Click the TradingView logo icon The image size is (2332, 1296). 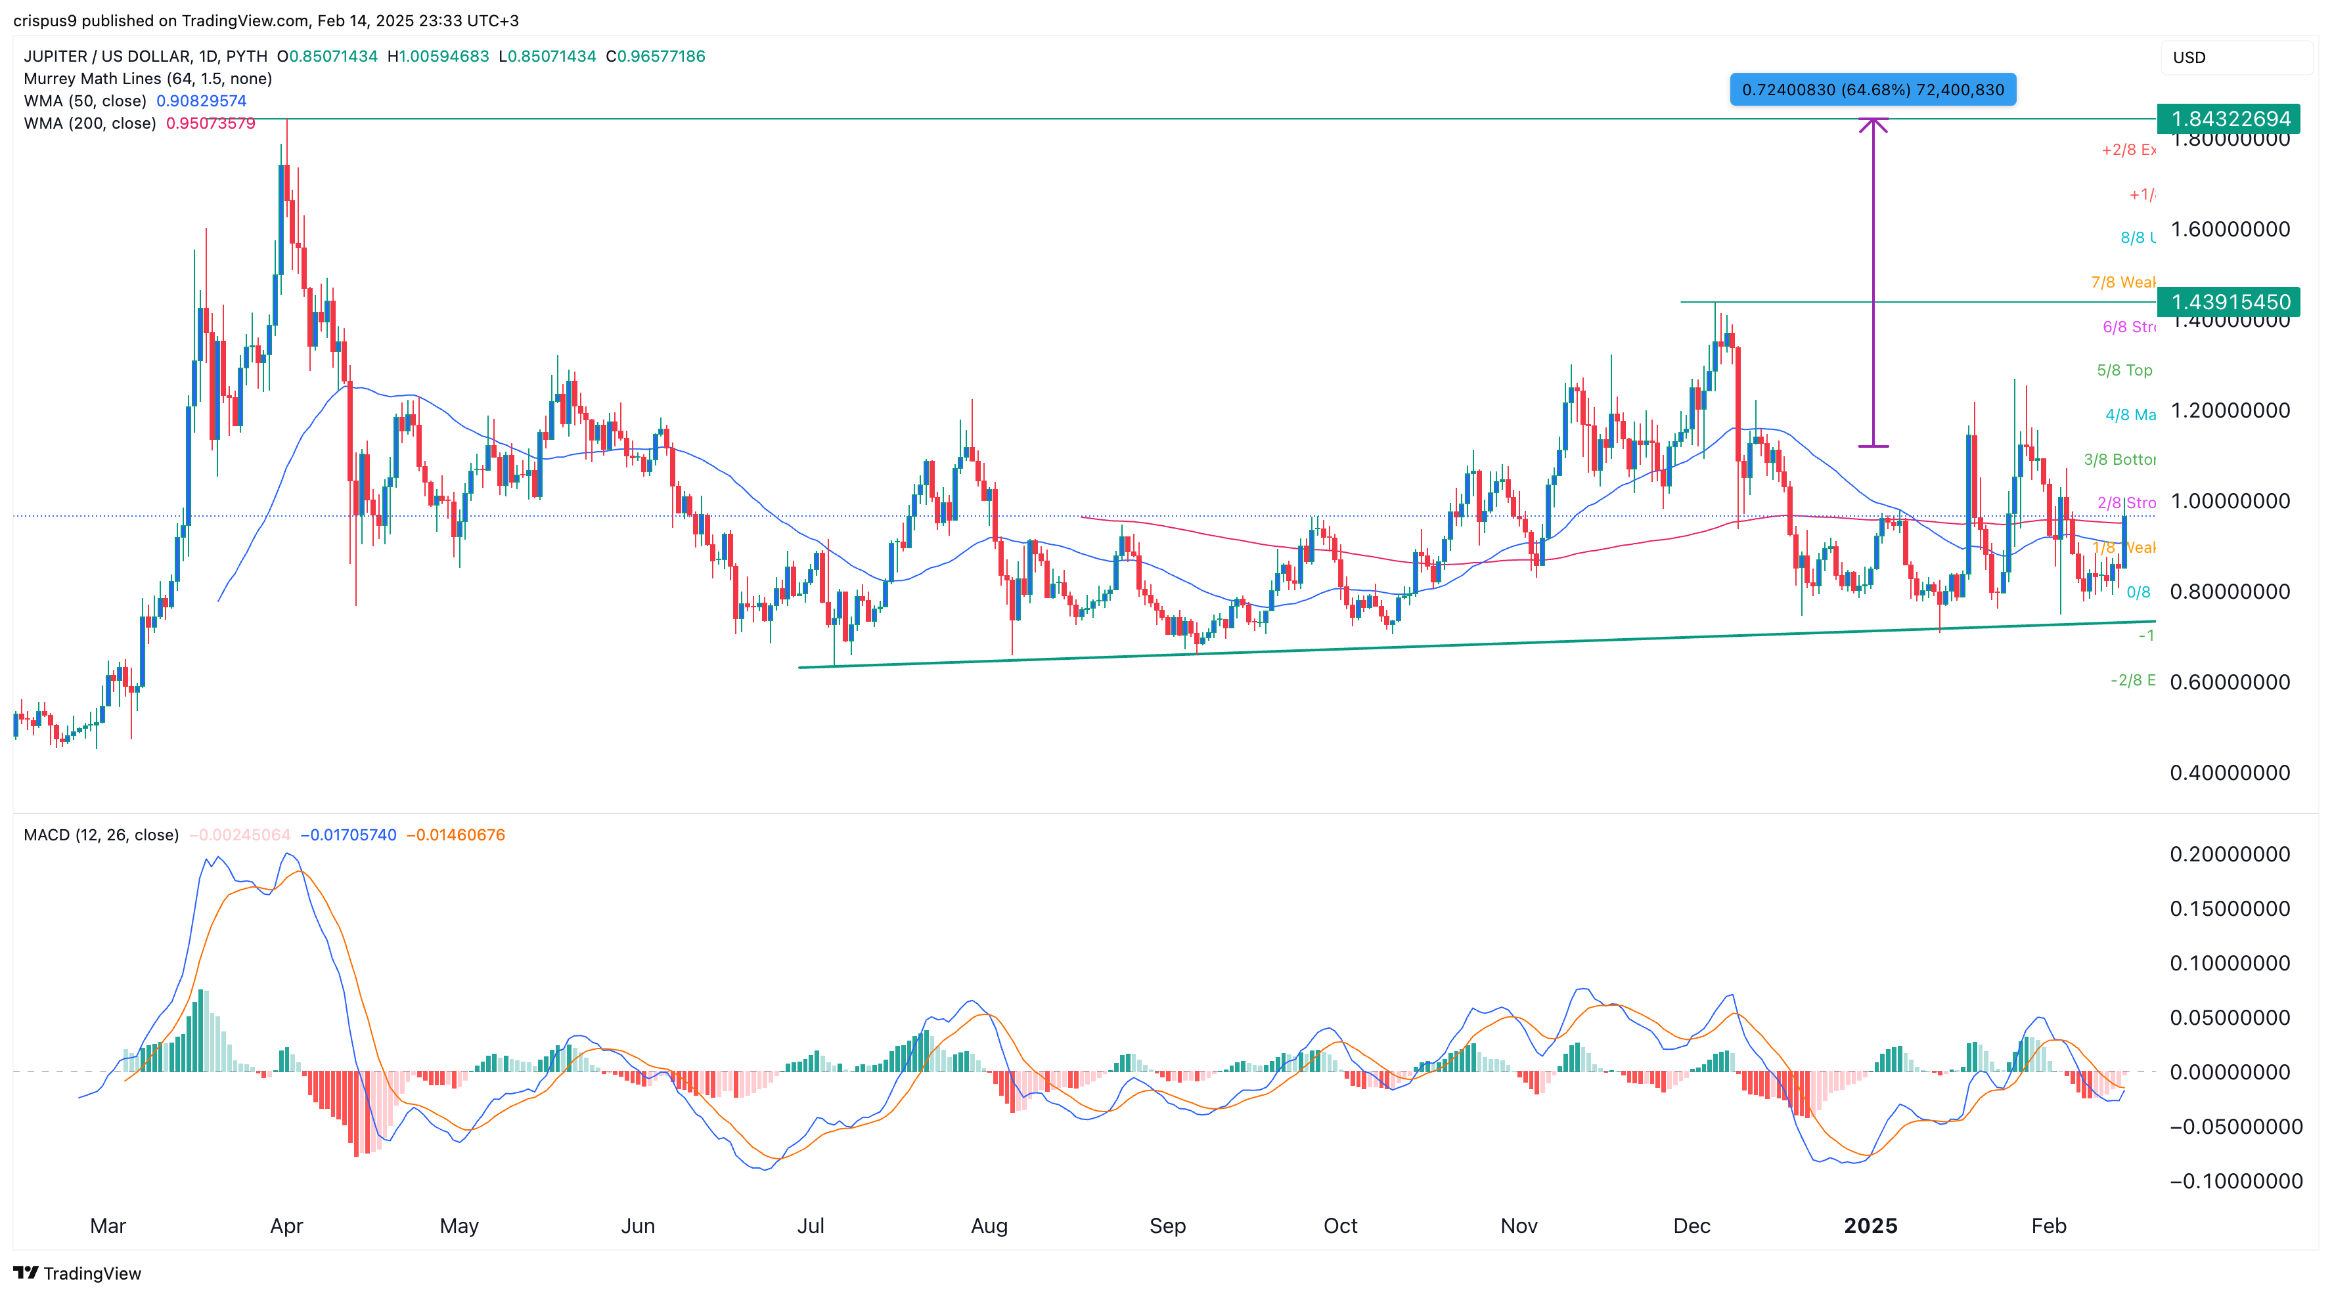tap(26, 1272)
